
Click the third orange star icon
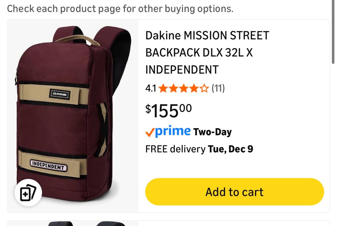click(x=184, y=88)
